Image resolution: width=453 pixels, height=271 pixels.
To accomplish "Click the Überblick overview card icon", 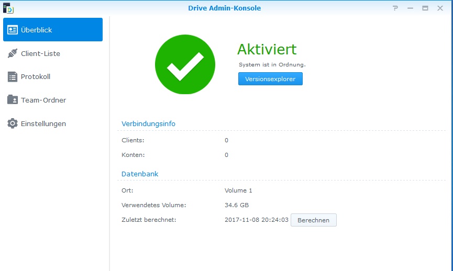I will click(x=13, y=30).
